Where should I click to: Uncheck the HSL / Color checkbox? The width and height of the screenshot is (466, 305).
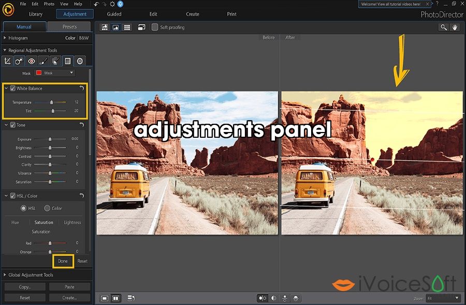13,196
